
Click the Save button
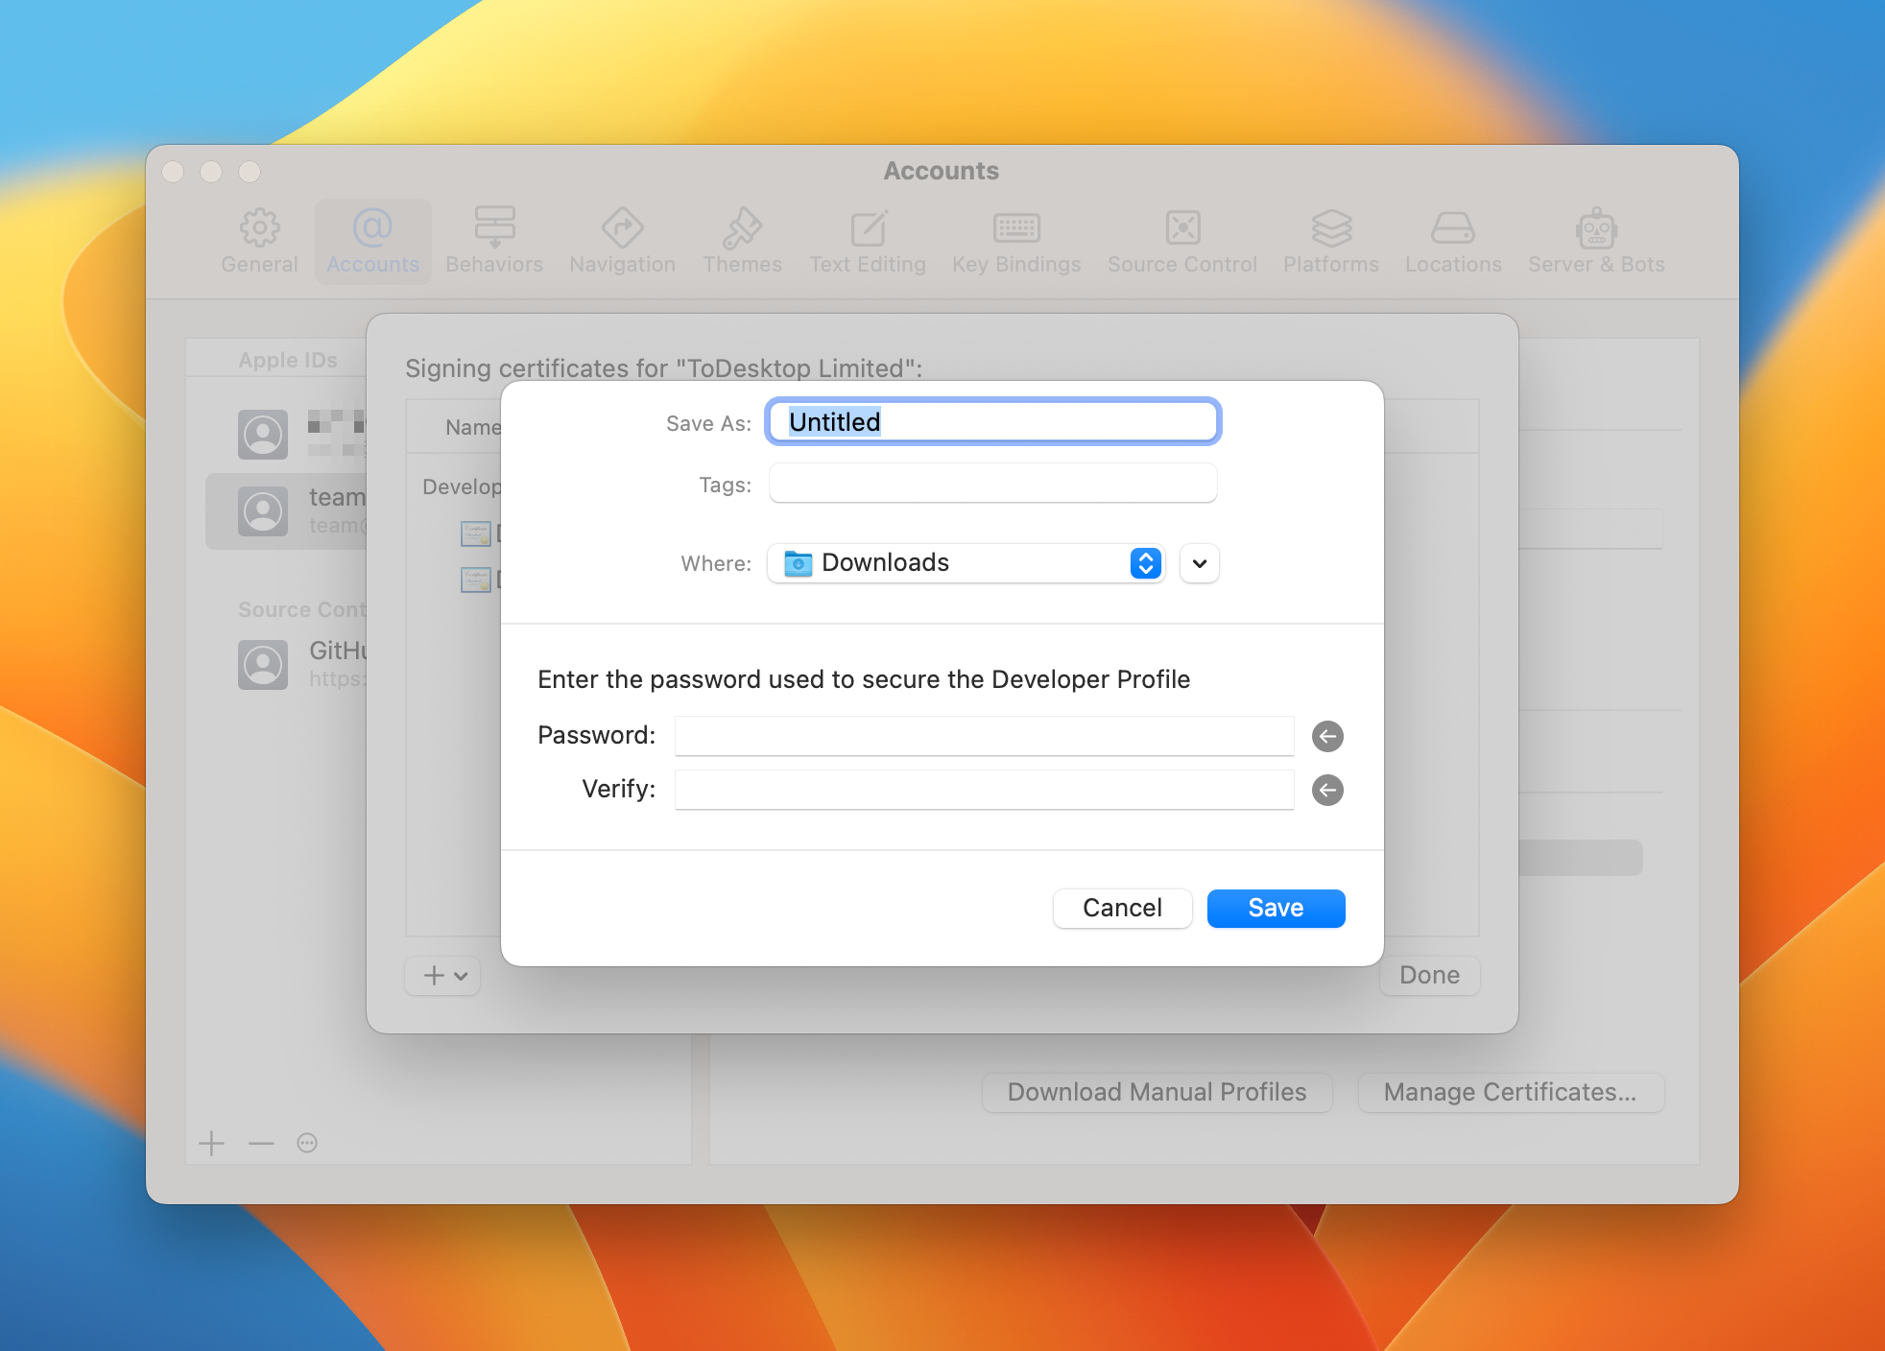tap(1276, 908)
